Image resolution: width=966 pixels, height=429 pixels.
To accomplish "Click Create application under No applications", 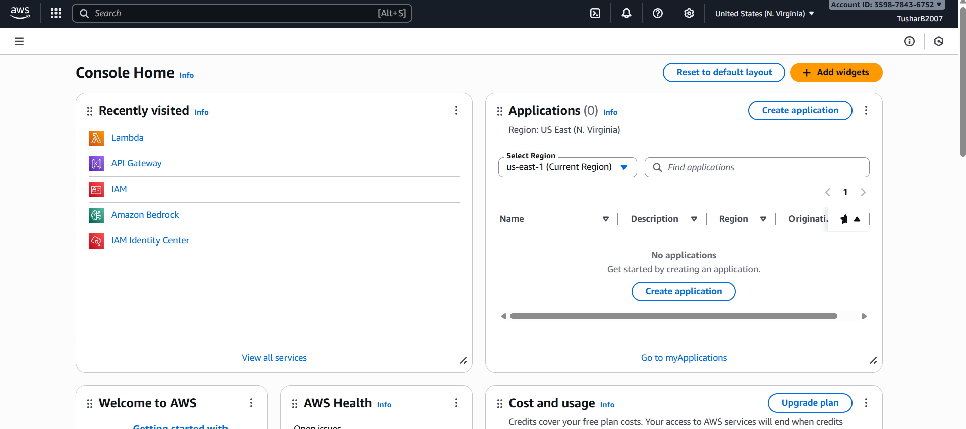I will coord(684,291).
